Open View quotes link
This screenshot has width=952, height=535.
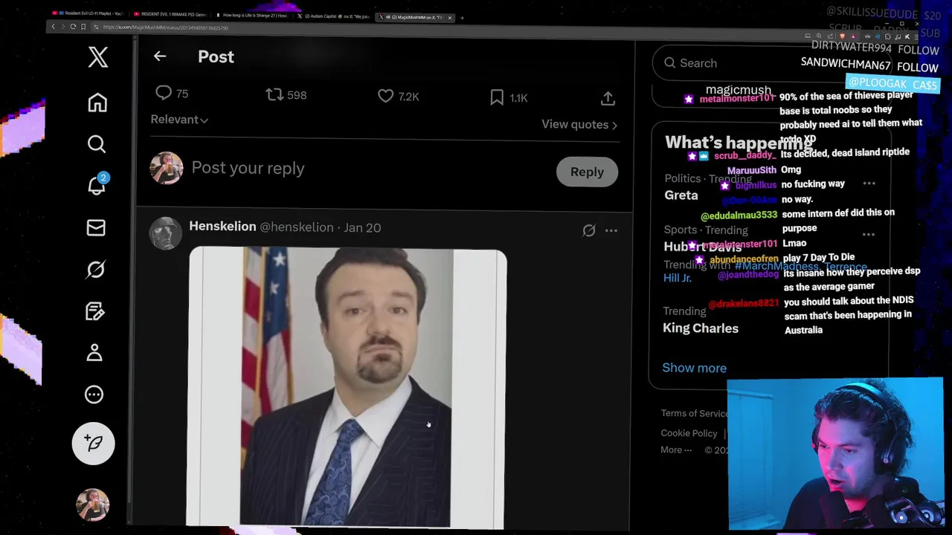[x=579, y=124]
